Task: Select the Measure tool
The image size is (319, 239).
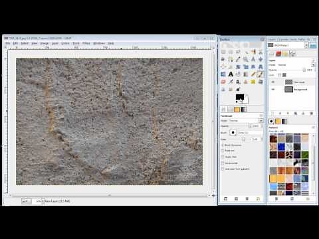Action: coord(253,59)
